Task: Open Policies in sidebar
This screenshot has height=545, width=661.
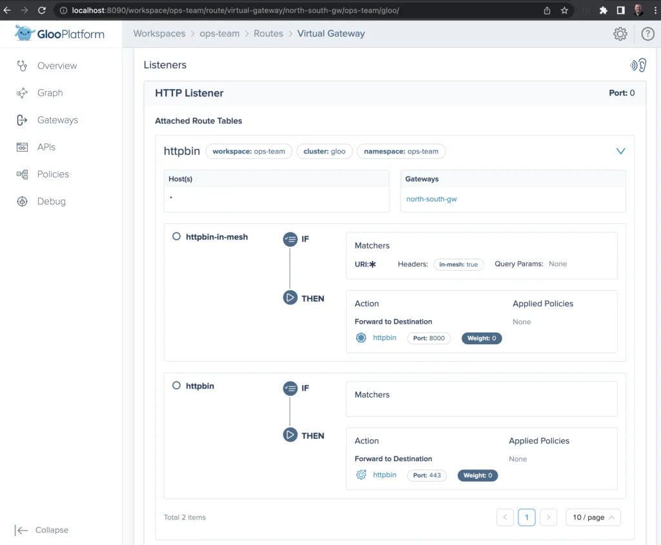Action: point(53,174)
